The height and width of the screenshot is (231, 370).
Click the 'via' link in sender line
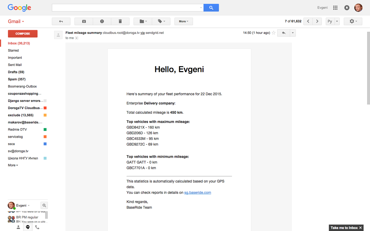click(x=143, y=33)
